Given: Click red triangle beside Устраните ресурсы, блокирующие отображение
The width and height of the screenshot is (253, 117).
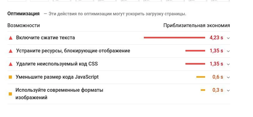Looking at the screenshot, I should click(x=11, y=51).
